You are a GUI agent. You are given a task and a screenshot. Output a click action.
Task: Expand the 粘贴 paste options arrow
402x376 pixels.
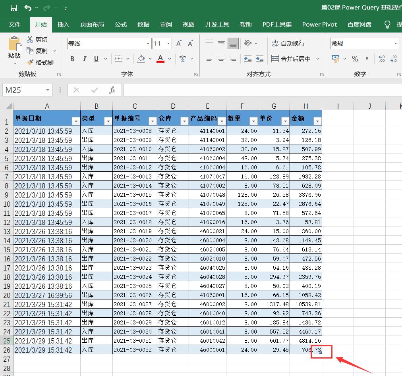pos(15,63)
